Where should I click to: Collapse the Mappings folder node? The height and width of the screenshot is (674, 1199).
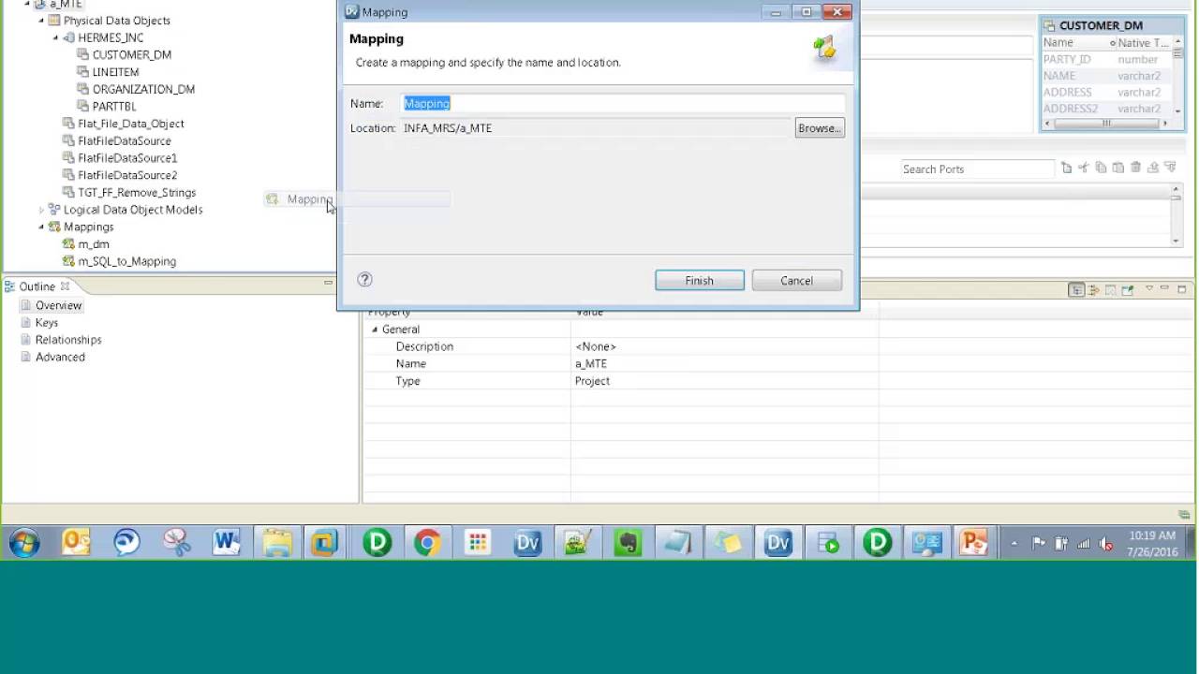[41, 227]
